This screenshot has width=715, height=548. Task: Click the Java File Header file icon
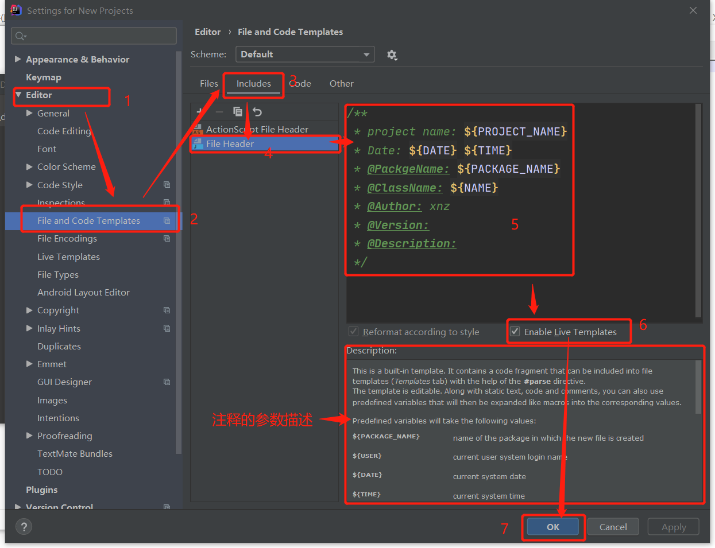(198, 143)
